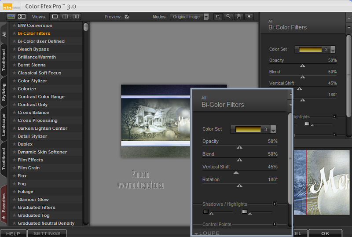Select the hand pan tool
The width and height of the screenshot is (352, 237).
(239, 17)
